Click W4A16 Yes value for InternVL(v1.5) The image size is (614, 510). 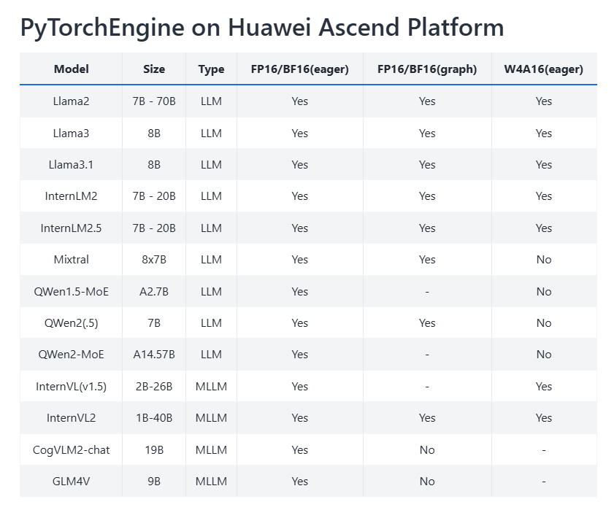[543, 386]
